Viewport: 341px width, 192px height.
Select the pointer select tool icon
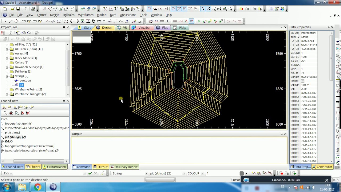tap(203, 9)
